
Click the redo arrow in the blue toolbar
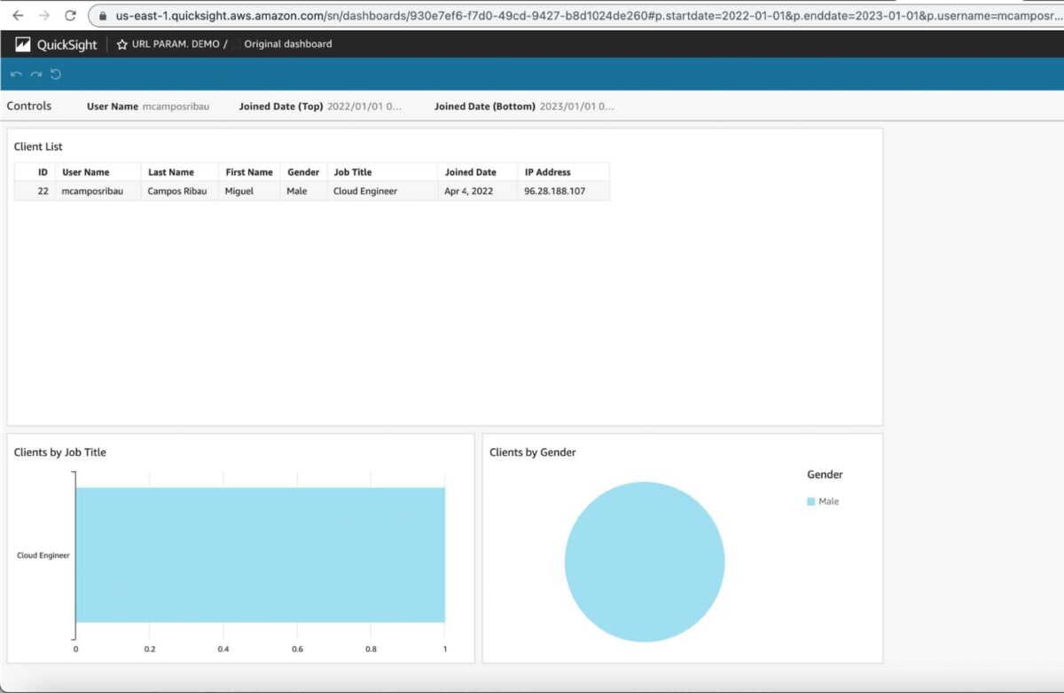point(36,75)
